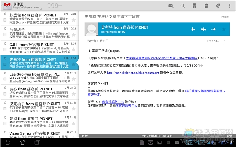236x147 pixels.
Task: Star the 訪客 email
Action: (74, 94)
